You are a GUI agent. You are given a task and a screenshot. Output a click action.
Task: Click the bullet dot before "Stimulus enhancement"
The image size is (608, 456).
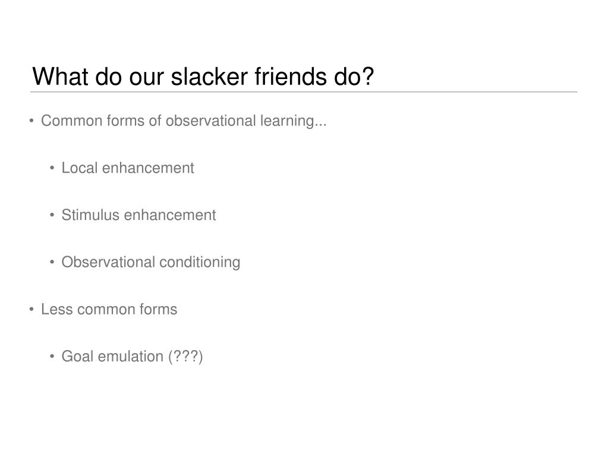pos(52,215)
